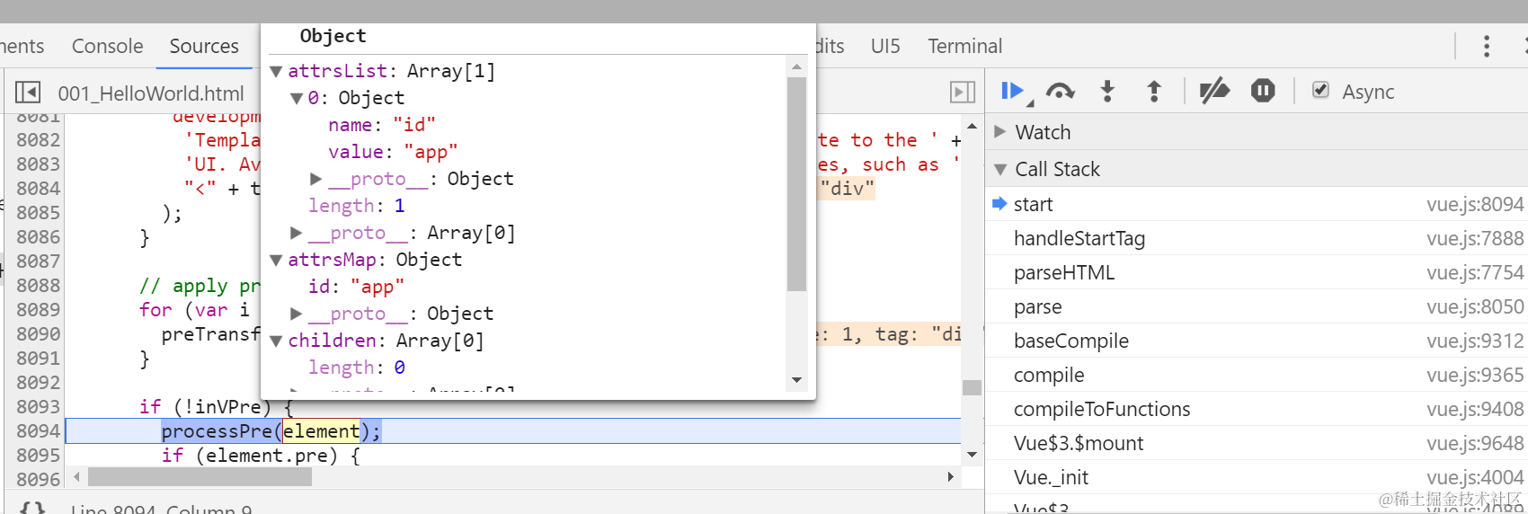Collapse attrsList array in tooltip
1528x514 pixels.
coord(277,71)
